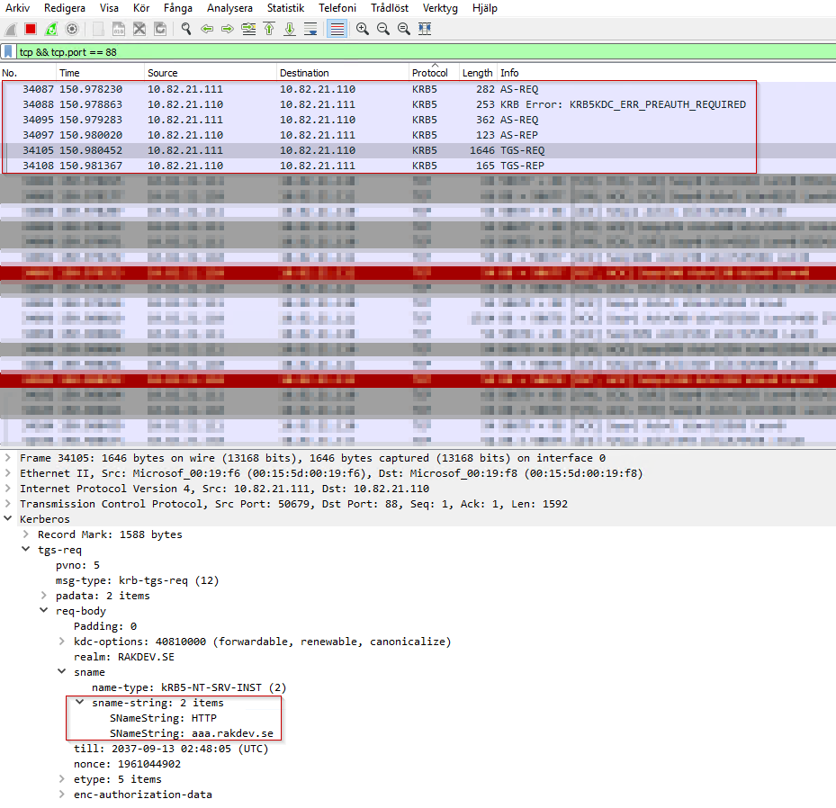Sort by the Source column header
This screenshot has height=808, width=836.
tap(163, 73)
